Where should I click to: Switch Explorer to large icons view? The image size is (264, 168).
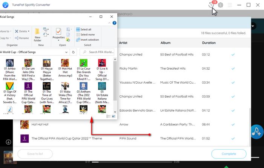tap(114, 116)
